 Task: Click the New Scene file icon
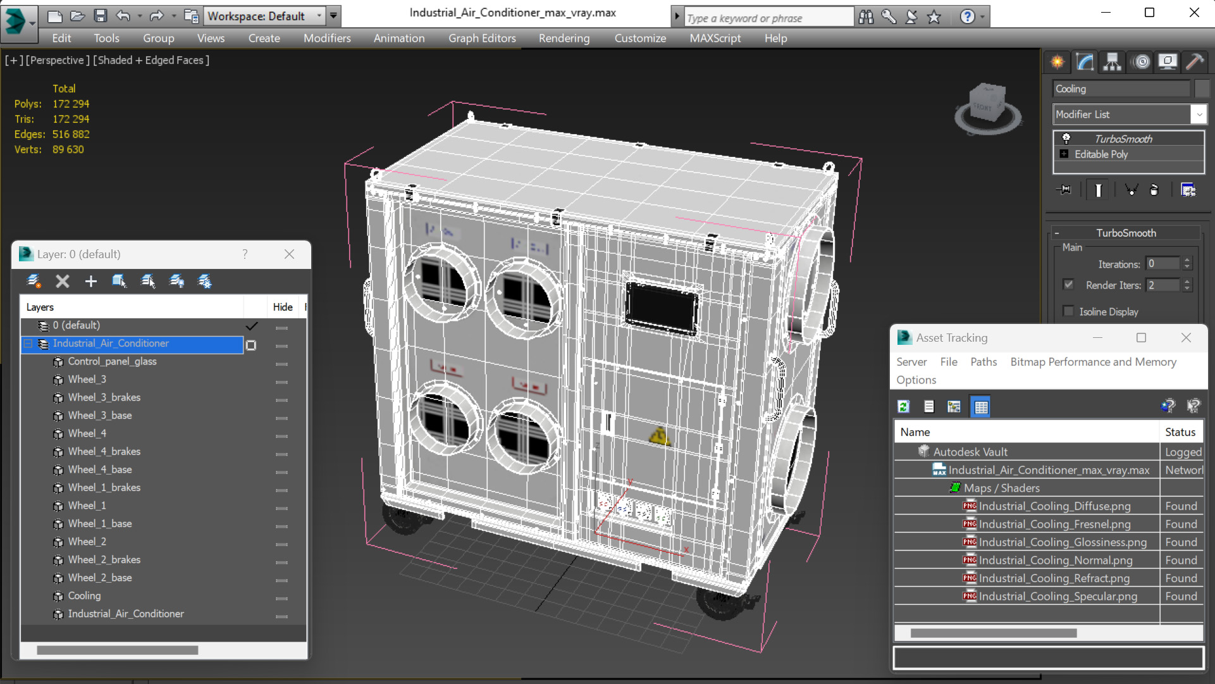coord(55,16)
